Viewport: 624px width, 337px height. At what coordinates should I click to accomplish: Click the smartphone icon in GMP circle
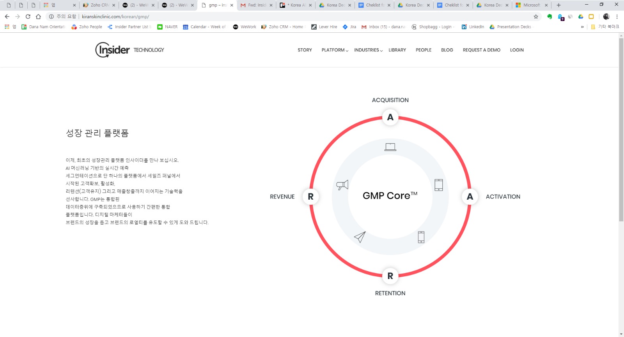(421, 237)
